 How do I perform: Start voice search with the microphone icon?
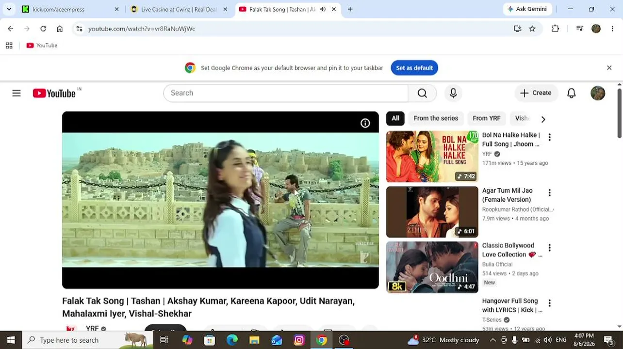pos(453,93)
